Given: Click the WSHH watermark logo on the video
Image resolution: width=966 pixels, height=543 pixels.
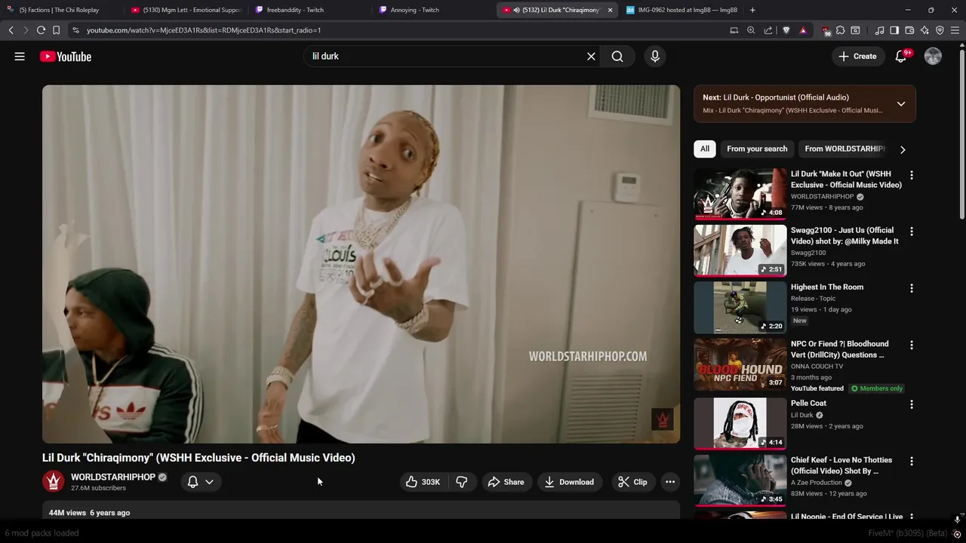Looking at the screenshot, I should coord(662,419).
